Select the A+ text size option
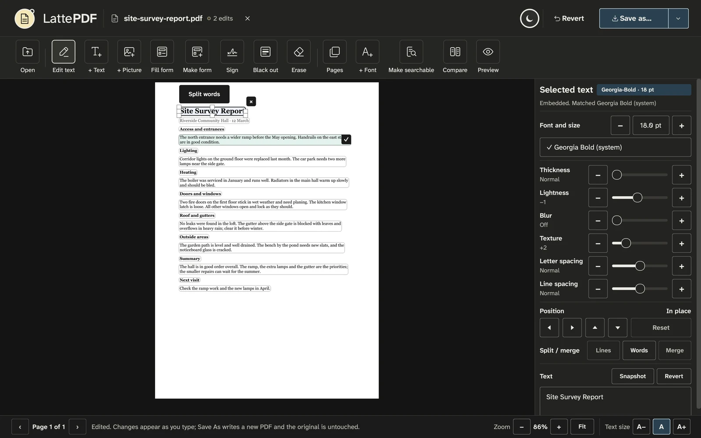This screenshot has width=701, height=438. click(682, 427)
